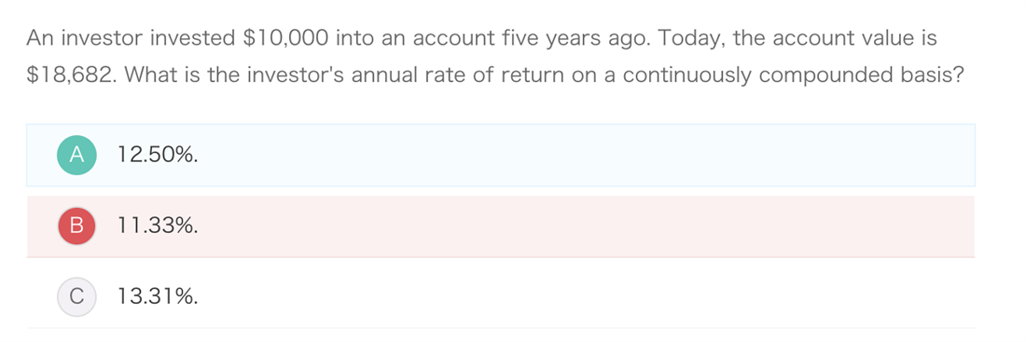Click the light blue option A row
This screenshot has width=1026, height=342.
[501, 155]
